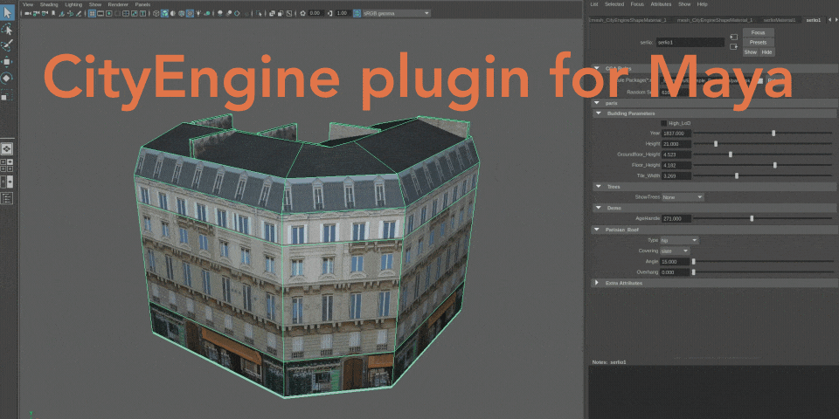Click the select camera icon

[x=27, y=13]
